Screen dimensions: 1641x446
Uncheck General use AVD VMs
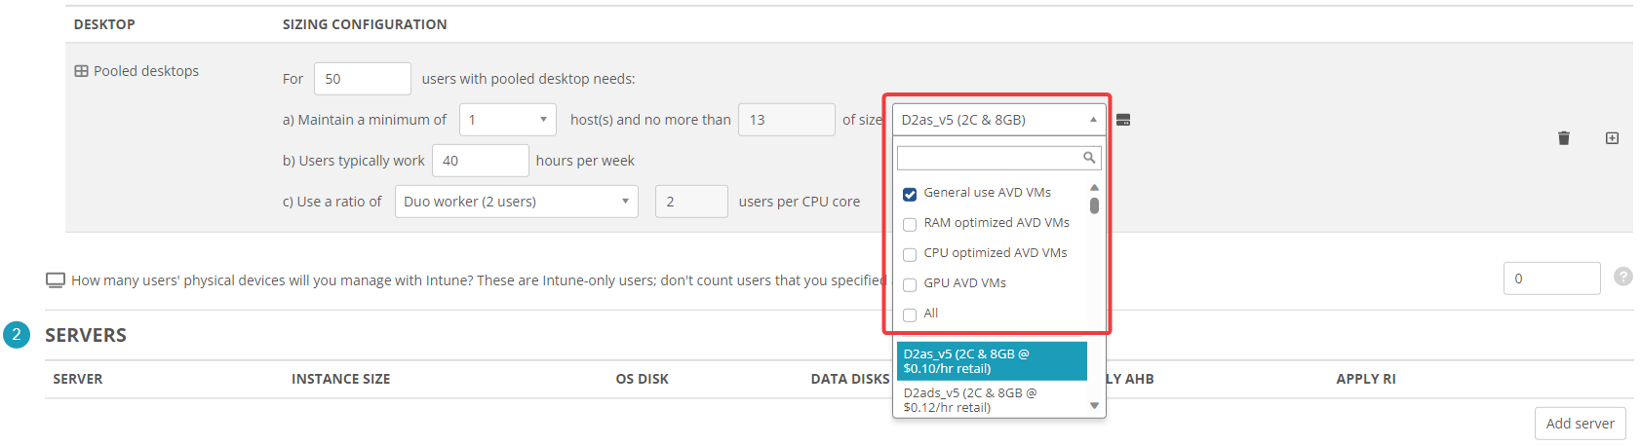point(910,194)
